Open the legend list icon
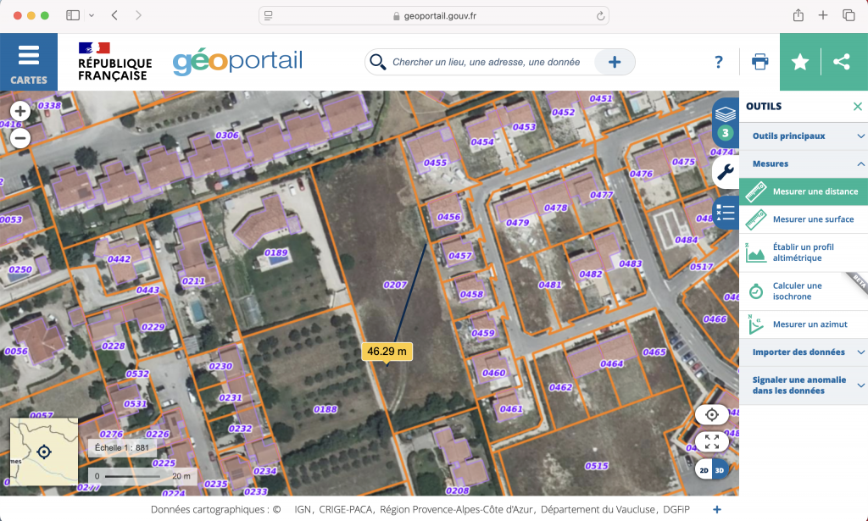The height and width of the screenshot is (521, 868). (x=725, y=213)
